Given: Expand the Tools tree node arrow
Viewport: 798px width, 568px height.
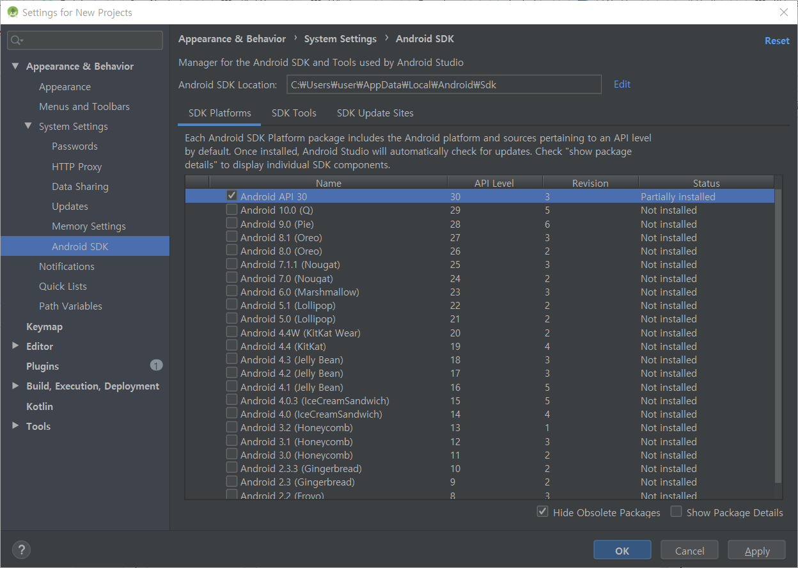Looking at the screenshot, I should click(15, 426).
